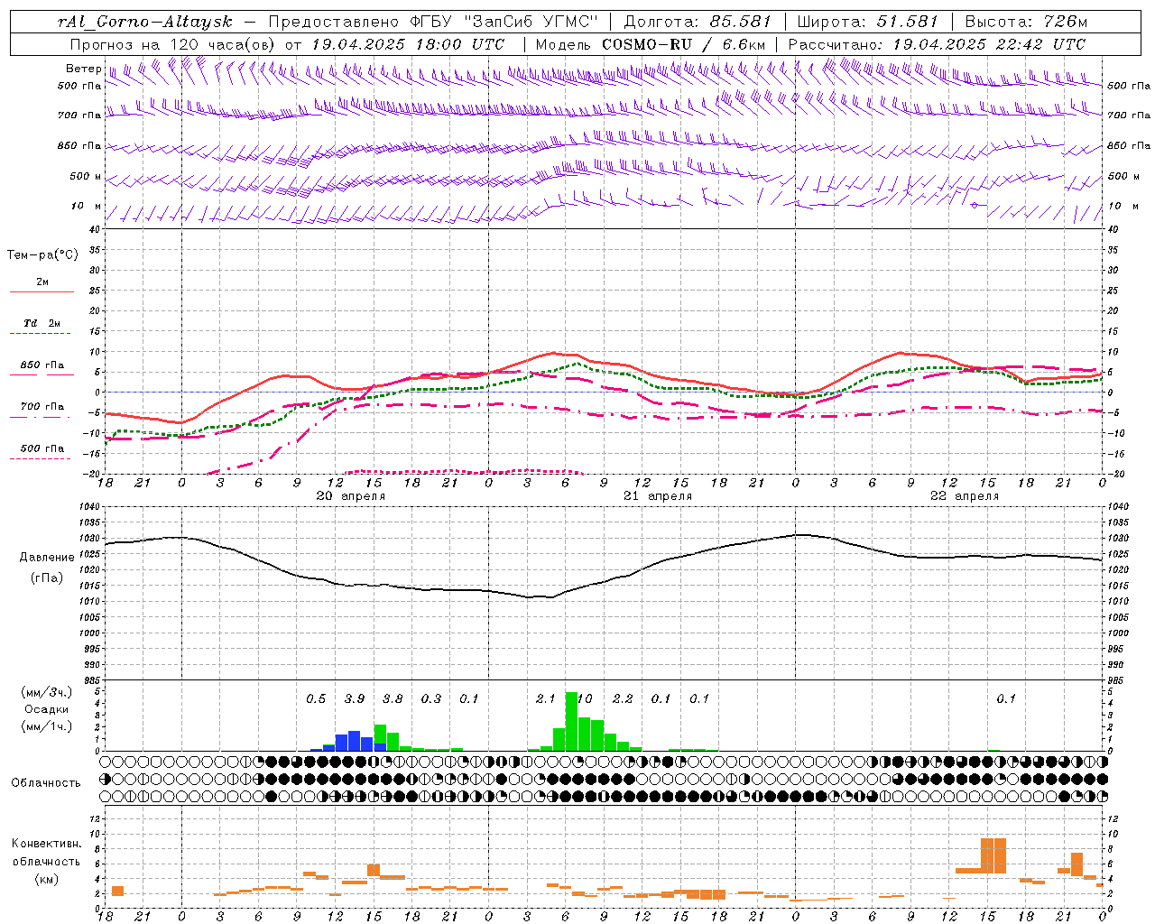Screen dimensions: 1155x924
Task: Click the '3.9' precipitation amount value
Action: click(x=355, y=698)
